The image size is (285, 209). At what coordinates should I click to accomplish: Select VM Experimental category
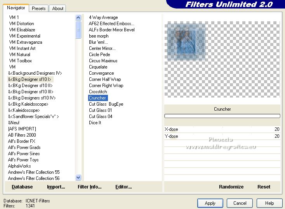pos(25,36)
